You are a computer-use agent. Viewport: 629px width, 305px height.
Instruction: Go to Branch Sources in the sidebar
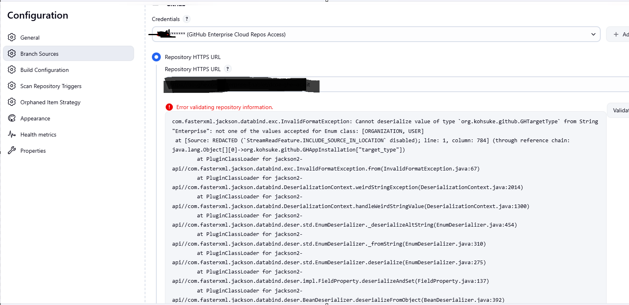click(x=39, y=54)
